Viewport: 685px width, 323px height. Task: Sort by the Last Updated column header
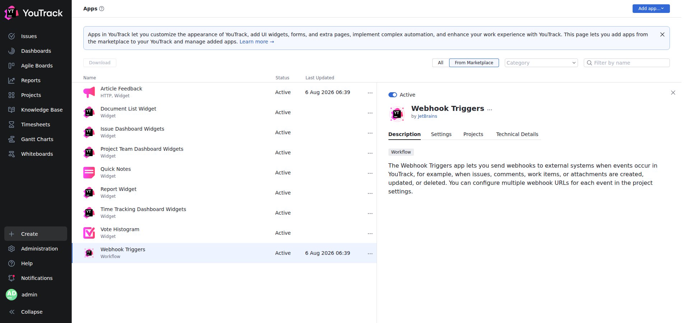320,78
